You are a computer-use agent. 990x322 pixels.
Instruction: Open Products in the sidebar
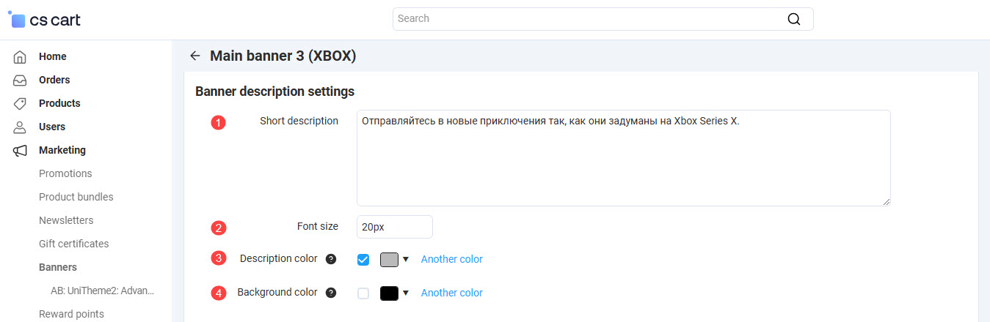point(59,103)
